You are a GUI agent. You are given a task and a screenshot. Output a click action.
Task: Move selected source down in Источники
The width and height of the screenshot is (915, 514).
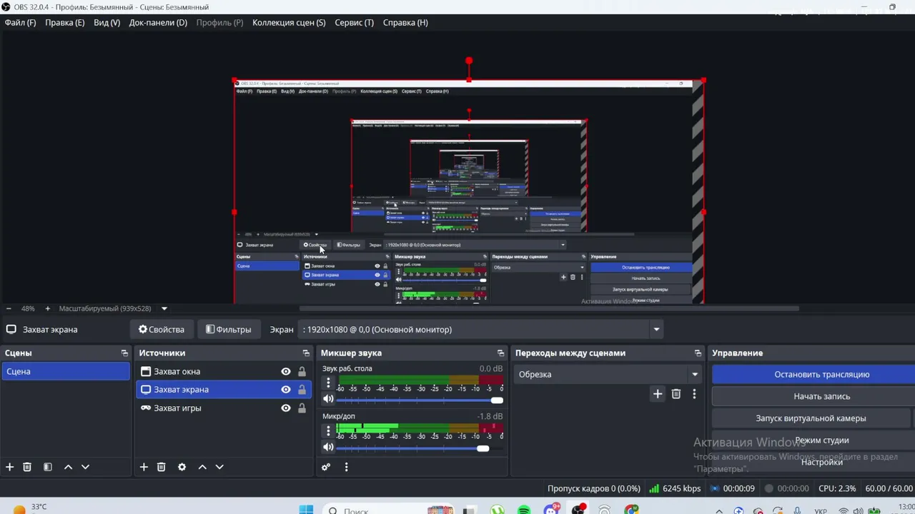coord(219,467)
